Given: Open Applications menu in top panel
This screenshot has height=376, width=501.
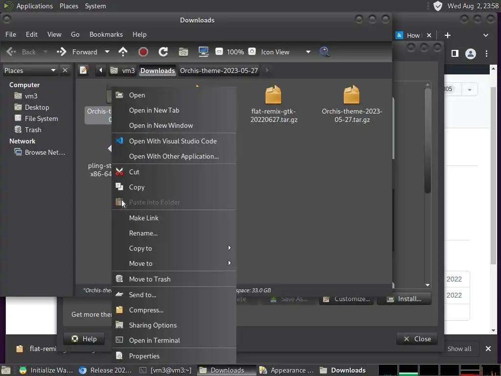Looking at the screenshot, I should pos(35,6).
